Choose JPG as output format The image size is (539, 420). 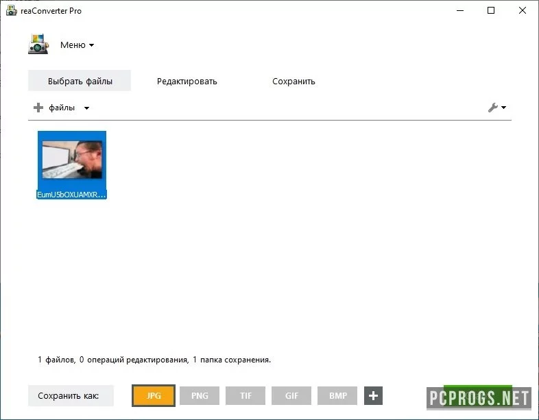[x=154, y=395]
